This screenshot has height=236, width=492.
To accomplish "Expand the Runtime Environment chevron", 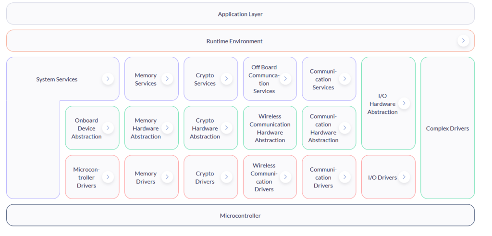I will [x=463, y=41].
